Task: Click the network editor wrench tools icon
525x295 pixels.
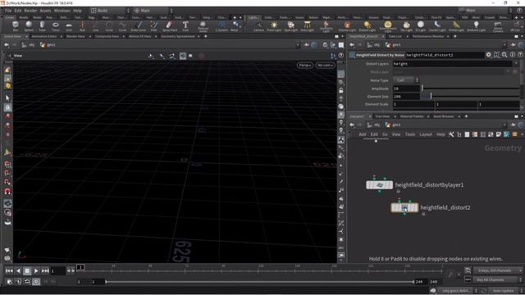Action: [x=451, y=134]
